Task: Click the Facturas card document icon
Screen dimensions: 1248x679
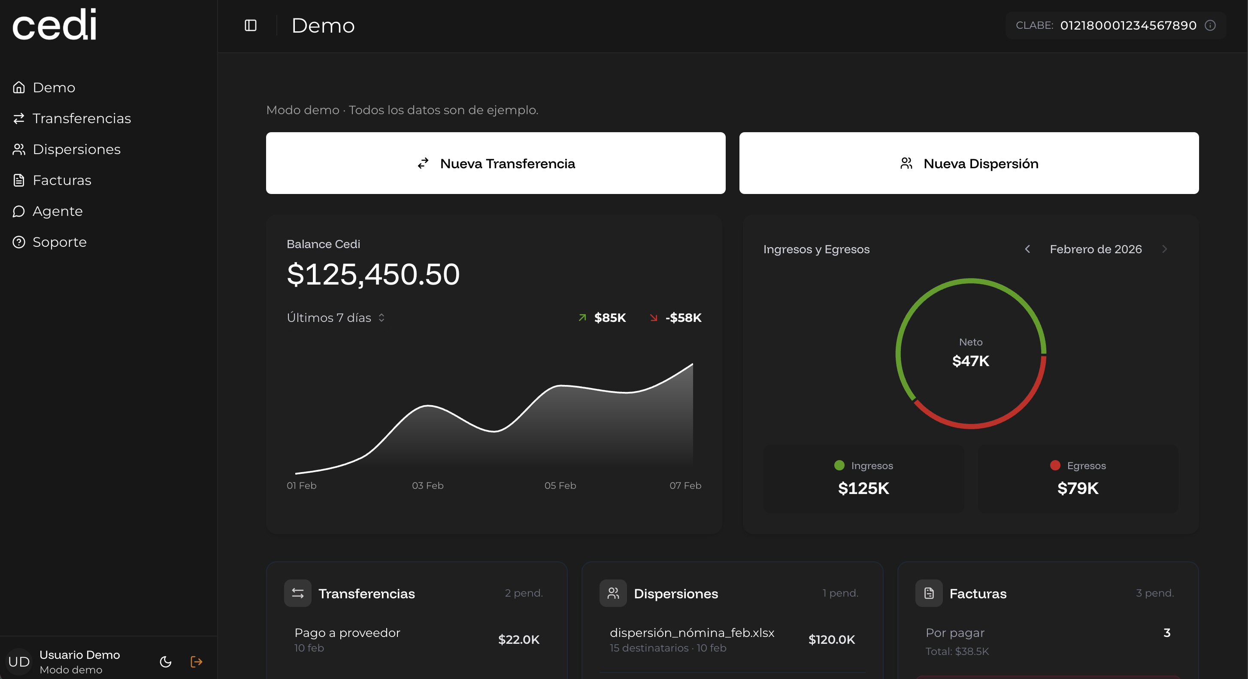Action: 929,593
